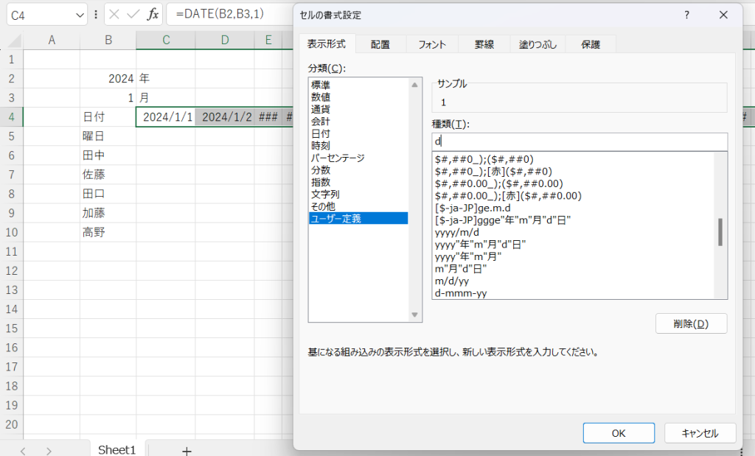The width and height of the screenshot is (755, 456).
Task: Open the 塗りつぶし tab
Action: pos(537,44)
